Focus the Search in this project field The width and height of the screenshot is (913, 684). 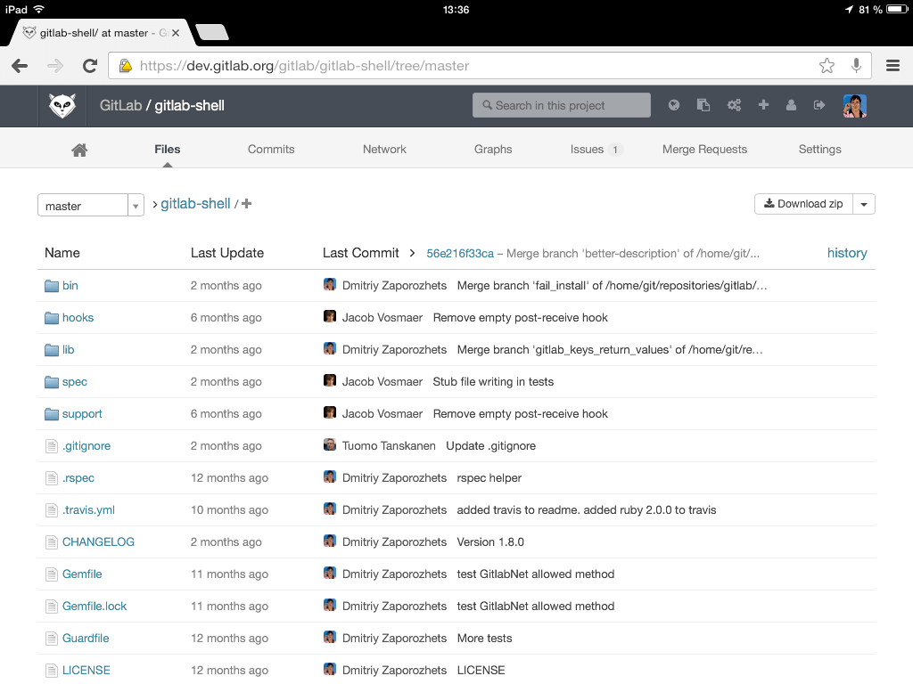coord(562,105)
